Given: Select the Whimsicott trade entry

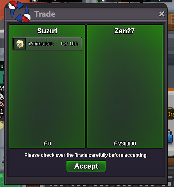Looking at the screenshot, I should (x=47, y=44).
